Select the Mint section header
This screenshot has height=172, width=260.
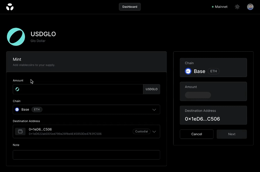click(x=17, y=59)
